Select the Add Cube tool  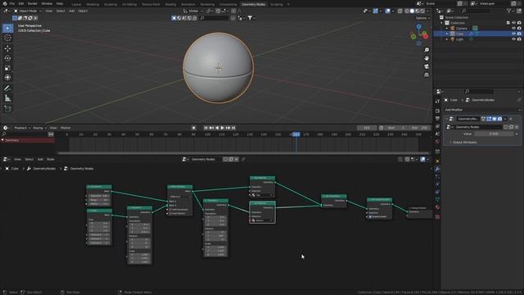coord(7,109)
